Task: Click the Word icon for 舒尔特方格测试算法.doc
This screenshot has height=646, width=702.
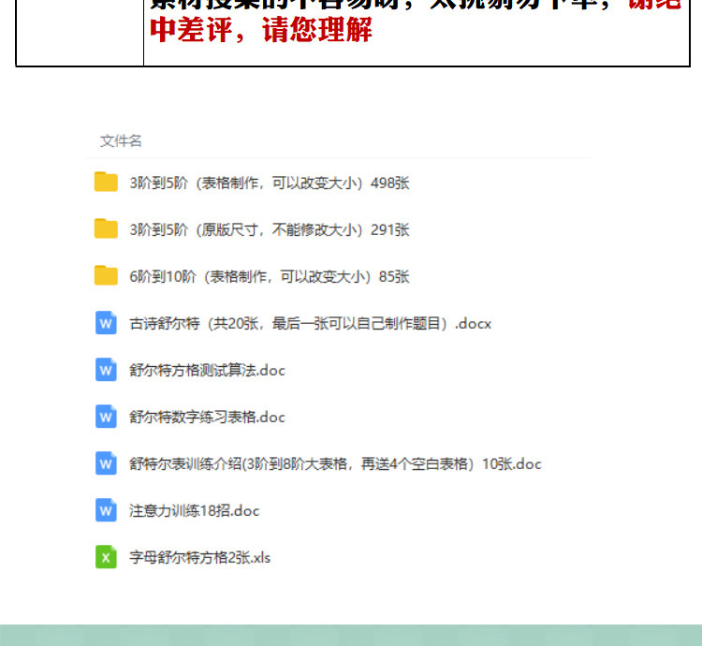Action: [x=106, y=370]
